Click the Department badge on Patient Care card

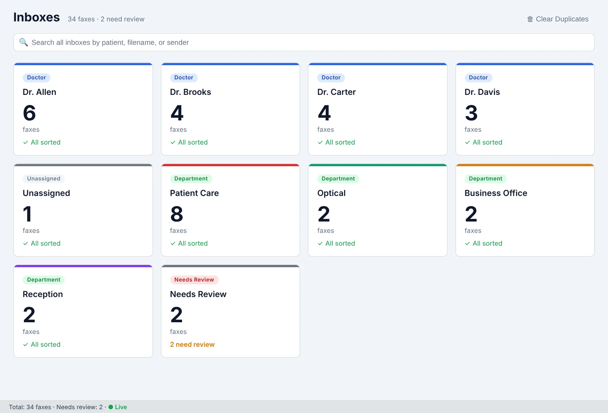[x=191, y=179]
